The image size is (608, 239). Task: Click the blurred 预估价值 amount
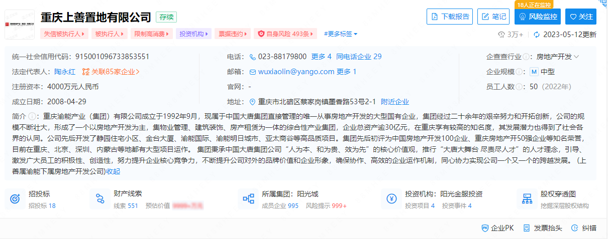[189, 205]
